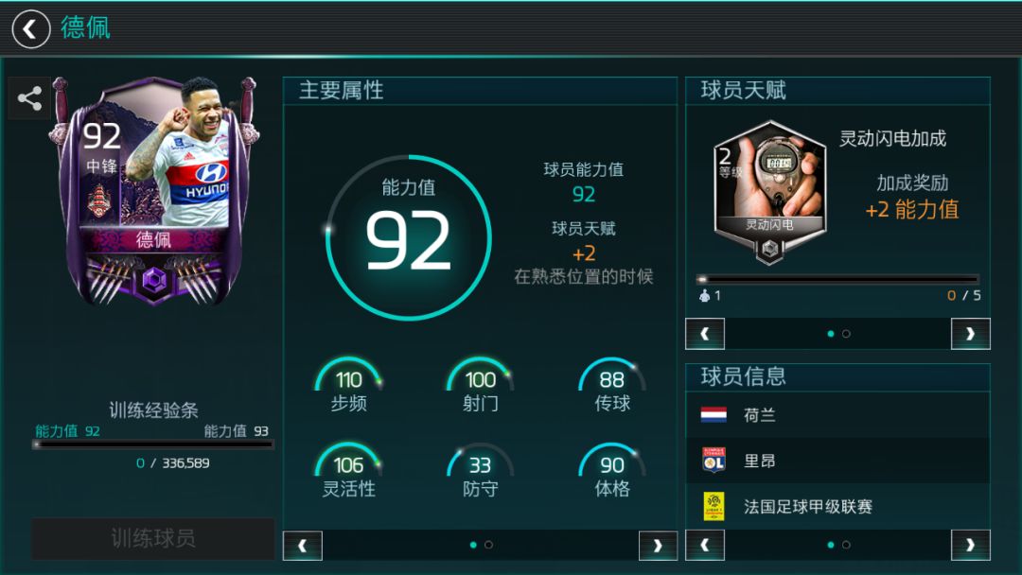Go back using the circular arrow icon

click(x=30, y=29)
